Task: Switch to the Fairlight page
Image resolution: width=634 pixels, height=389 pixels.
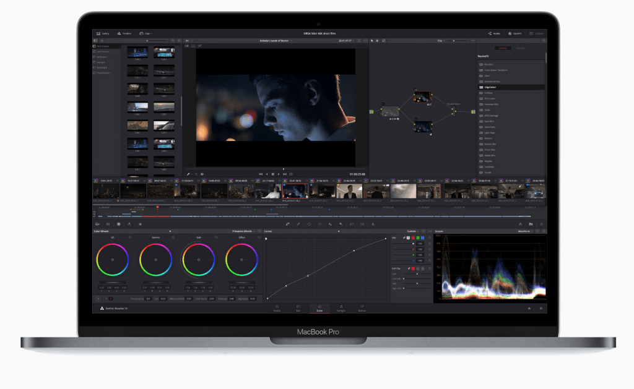Action: (x=341, y=308)
